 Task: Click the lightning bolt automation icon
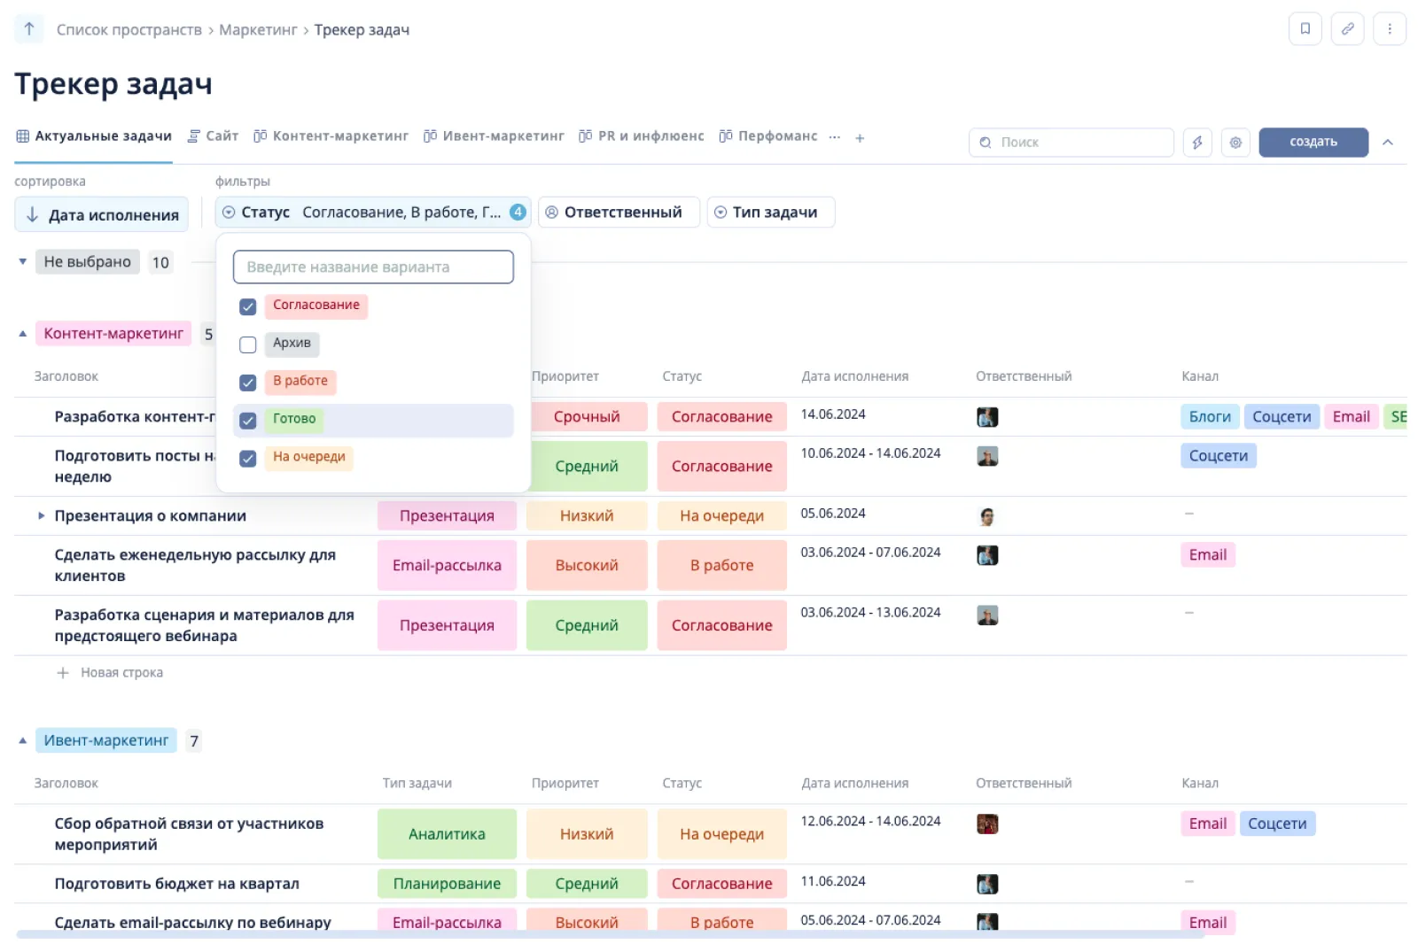point(1197,143)
